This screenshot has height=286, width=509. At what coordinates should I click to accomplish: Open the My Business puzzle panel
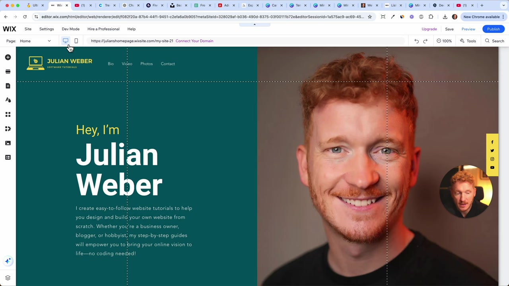click(8, 129)
